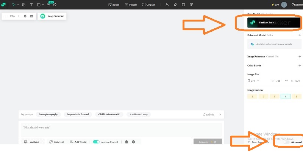
Task: Open the 3:4 image size dropdown
Action: tap(253, 80)
